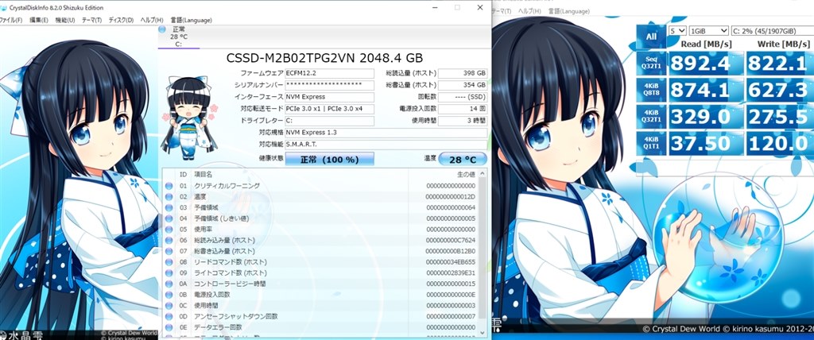Viewport: 814px width, 340px height.
Task: Open test size dropdown showing 1GiB
Action: click(708, 31)
